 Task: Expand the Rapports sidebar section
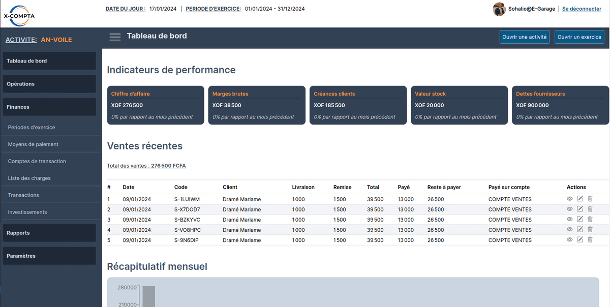click(x=49, y=233)
